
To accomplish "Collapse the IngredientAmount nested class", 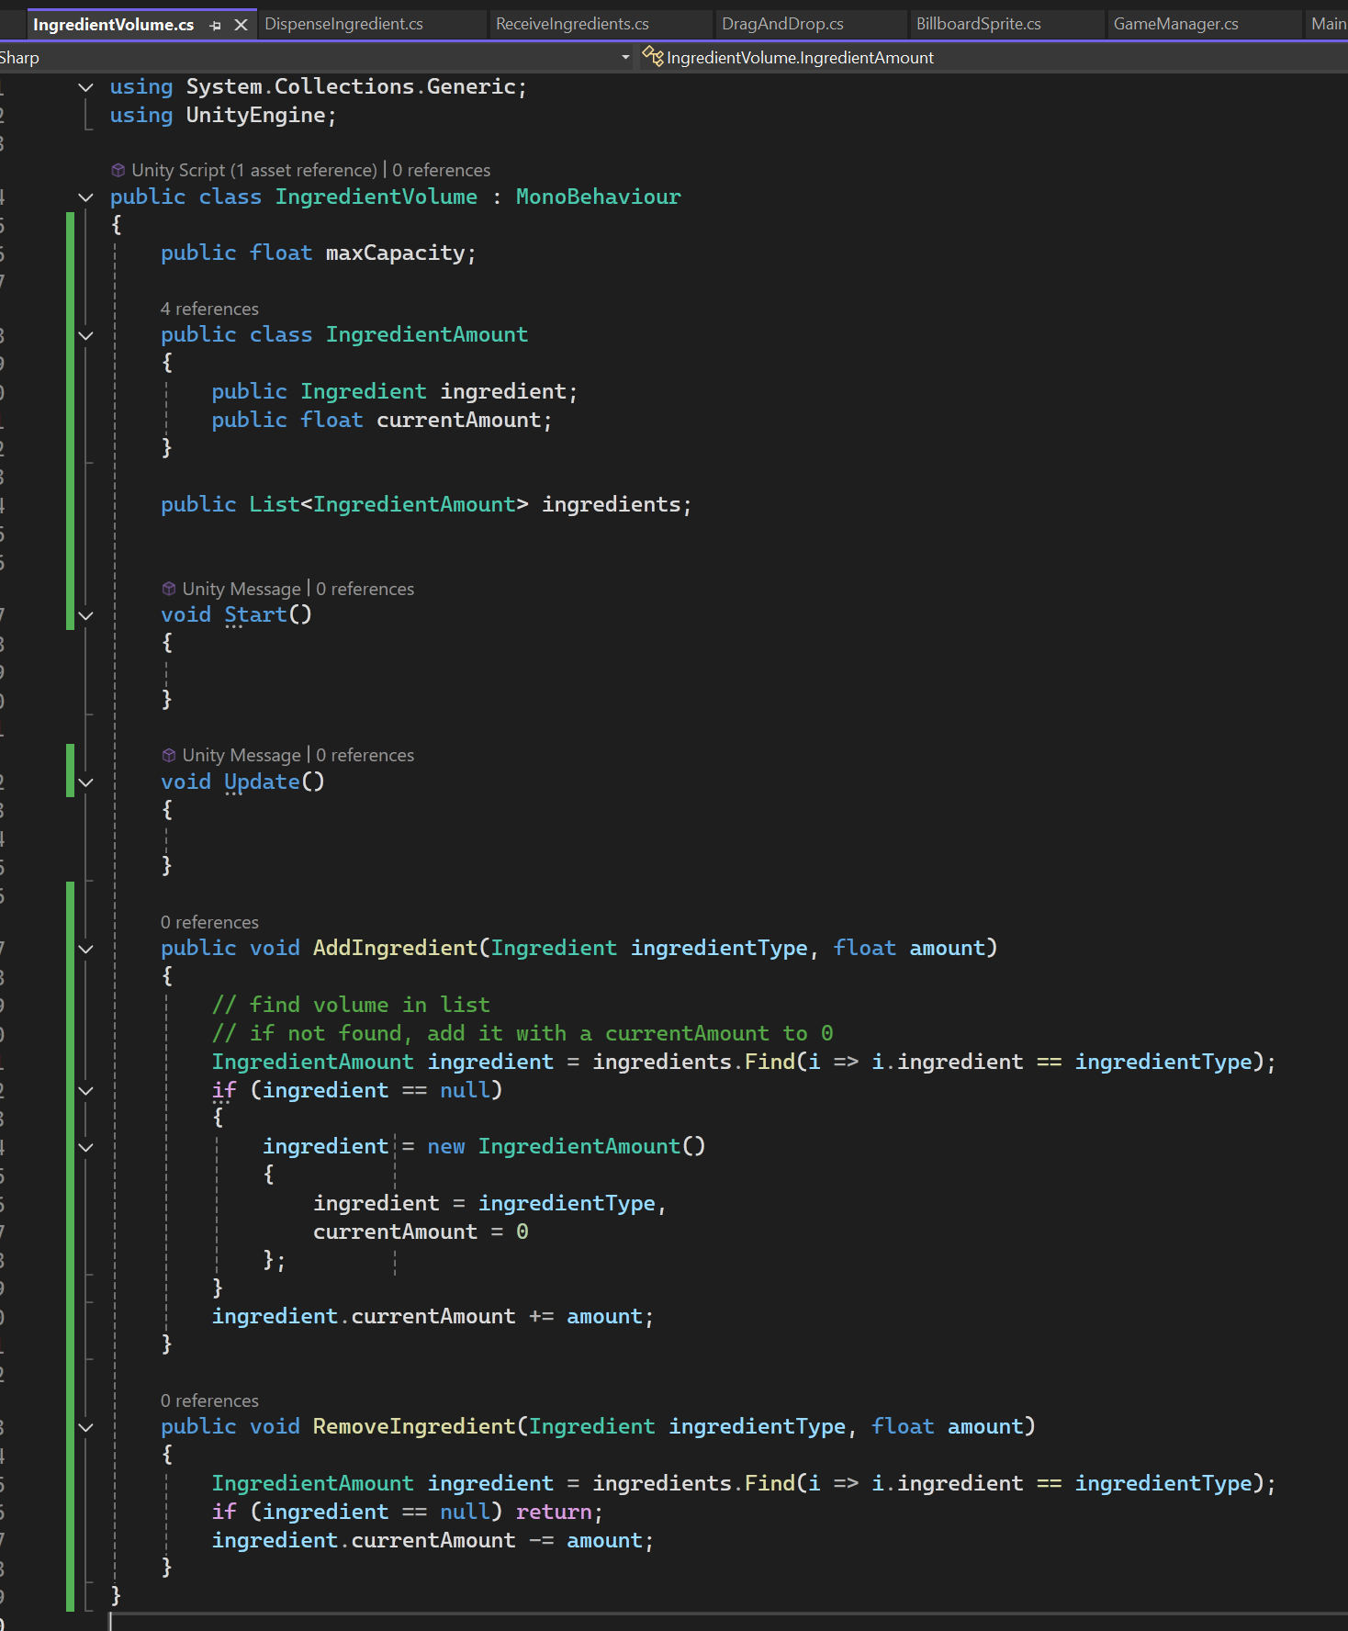I will 86,335.
